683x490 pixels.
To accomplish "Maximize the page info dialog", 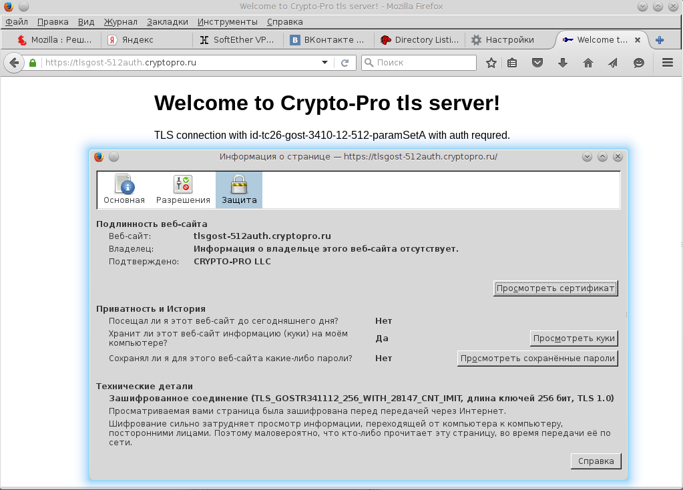I will point(602,157).
